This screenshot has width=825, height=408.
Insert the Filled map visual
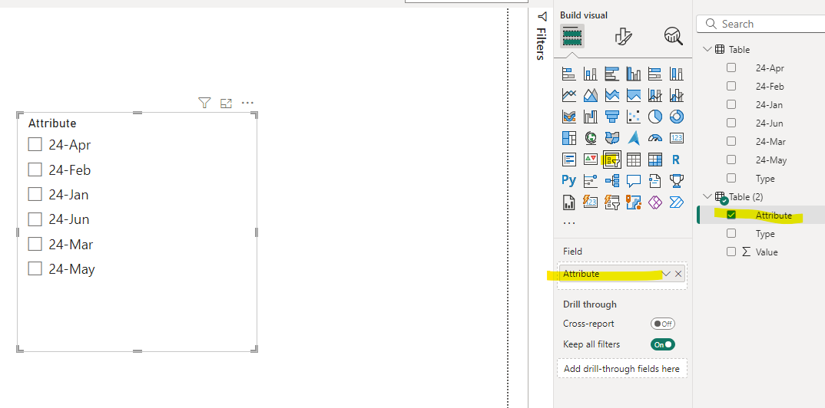pyautogui.click(x=612, y=137)
